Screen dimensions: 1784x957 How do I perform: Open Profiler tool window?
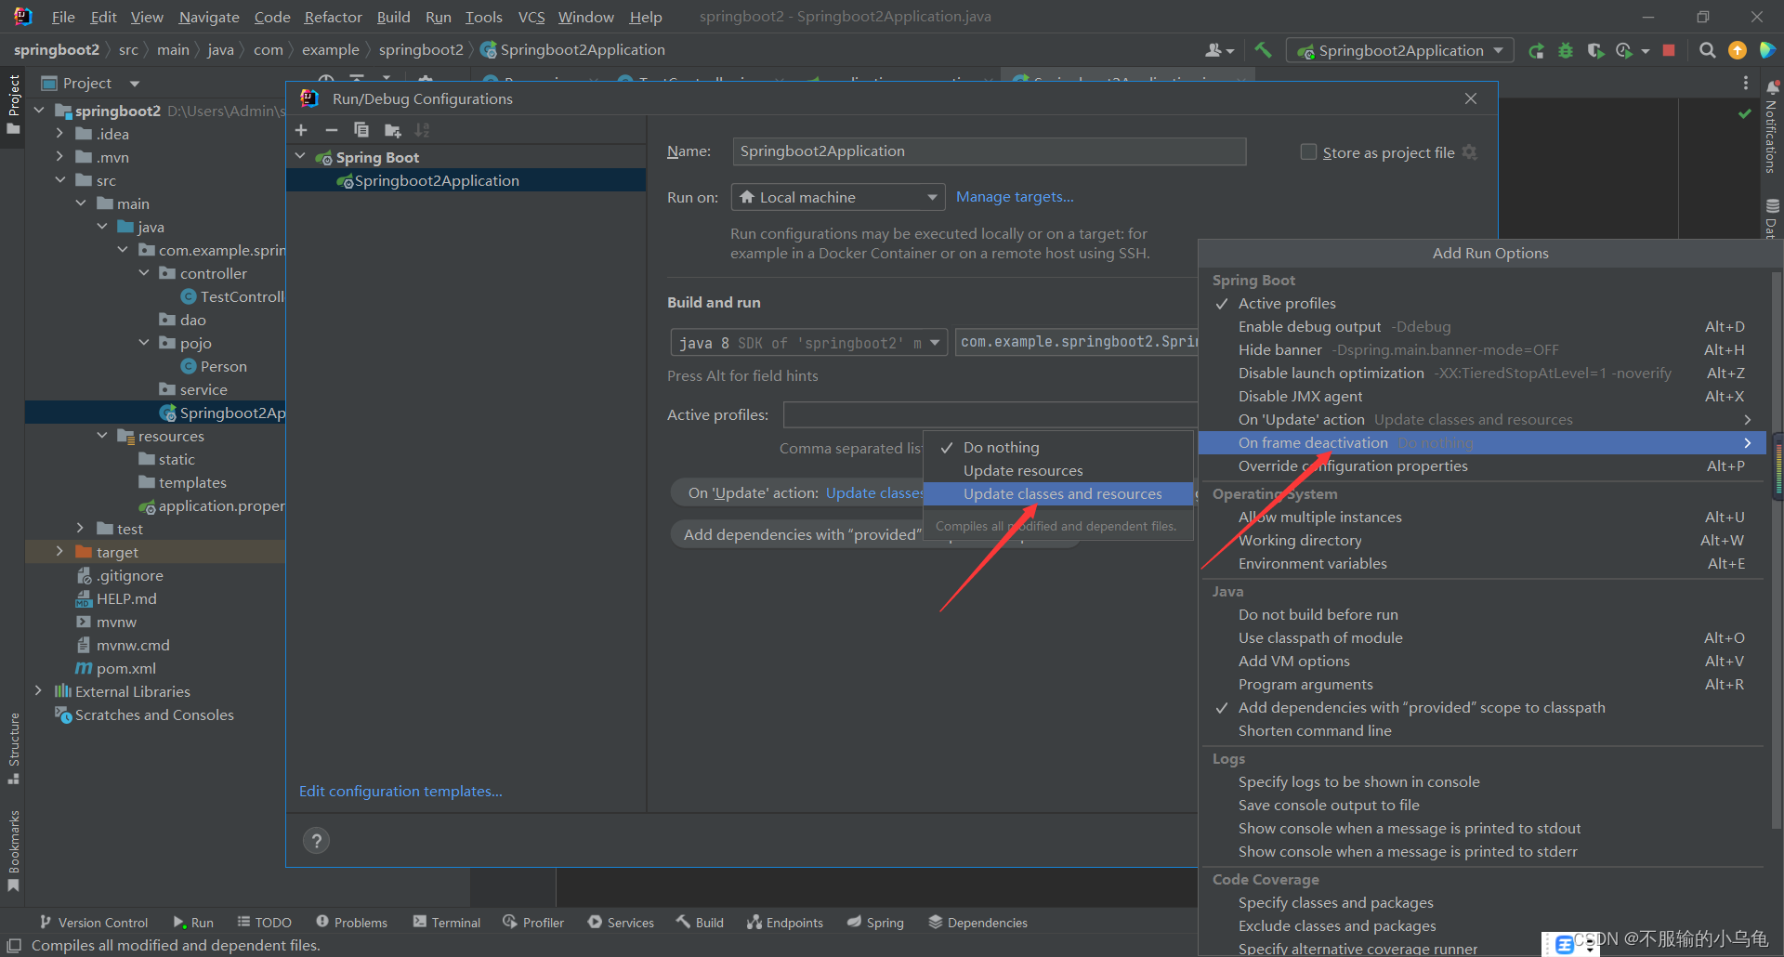(533, 922)
